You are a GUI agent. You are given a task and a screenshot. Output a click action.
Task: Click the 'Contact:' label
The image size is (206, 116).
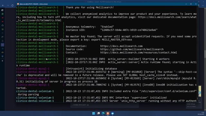point(72,53)
